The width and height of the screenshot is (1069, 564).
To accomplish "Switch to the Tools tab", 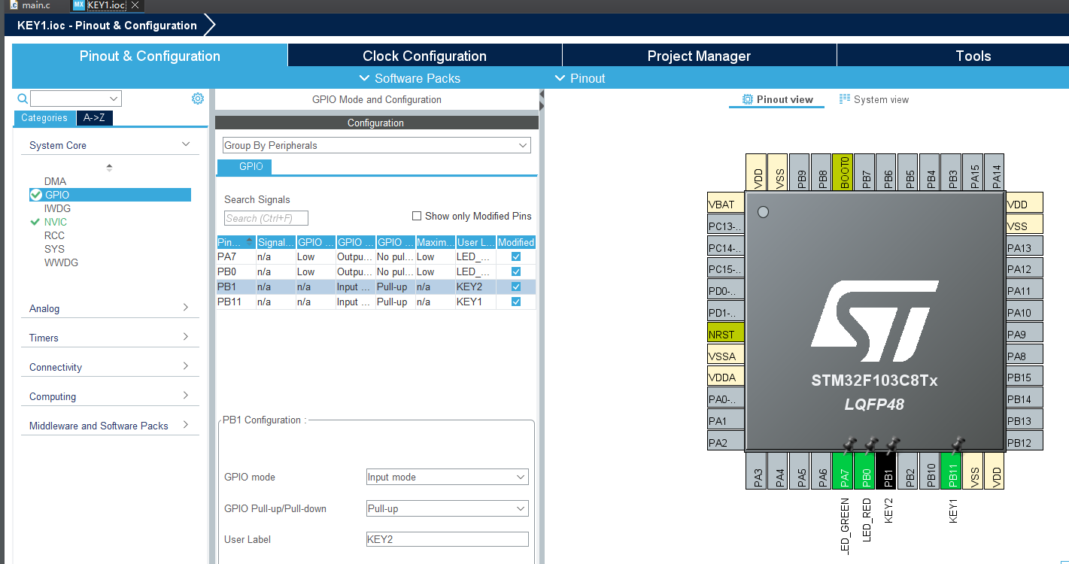I will [973, 56].
